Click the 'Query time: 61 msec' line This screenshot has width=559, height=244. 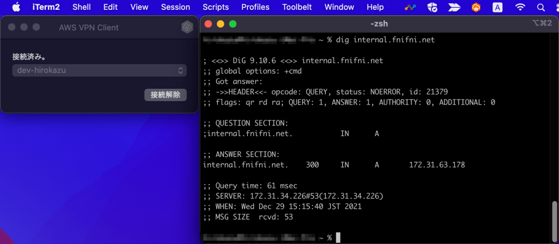tap(250, 186)
